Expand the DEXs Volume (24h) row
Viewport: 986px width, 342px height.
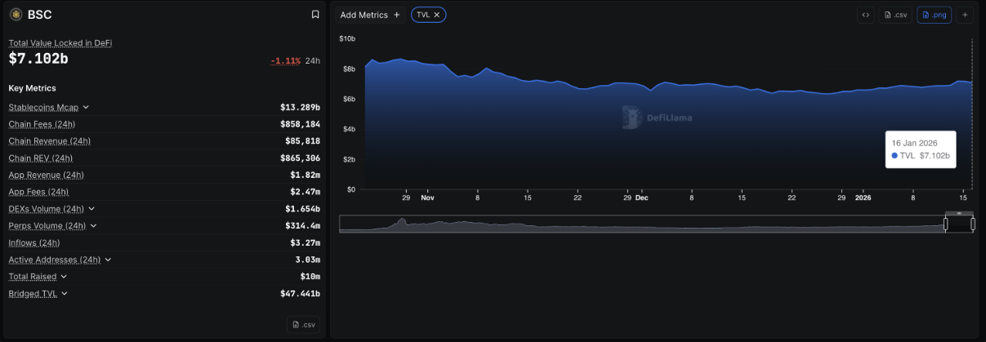(91, 209)
